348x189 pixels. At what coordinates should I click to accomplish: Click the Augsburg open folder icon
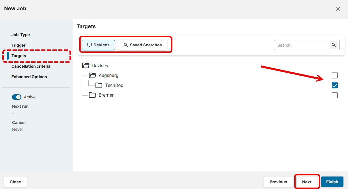click(x=92, y=76)
